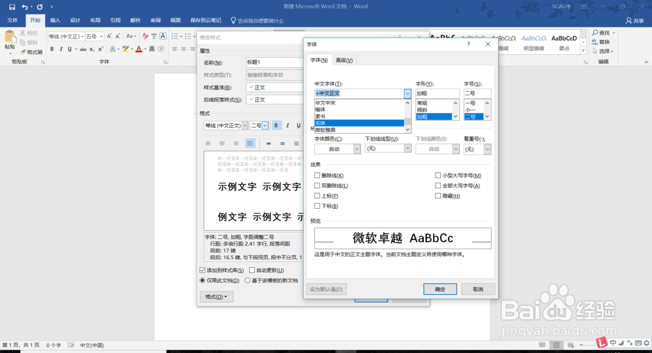Open the 中文字体 combo box arrow
This screenshot has width=652, height=353.
point(407,94)
